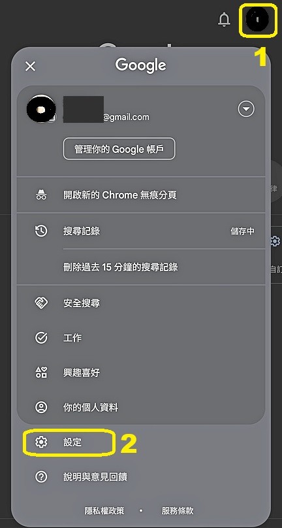The image size is (282, 528).
Task: Click the incognito hat-and-glasses icon
Action: [x=41, y=195]
